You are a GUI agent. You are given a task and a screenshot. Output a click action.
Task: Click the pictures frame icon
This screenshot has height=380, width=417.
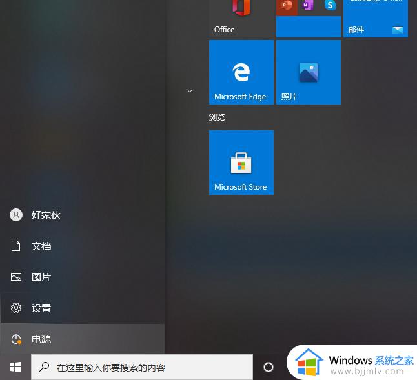click(x=16, y=277)
